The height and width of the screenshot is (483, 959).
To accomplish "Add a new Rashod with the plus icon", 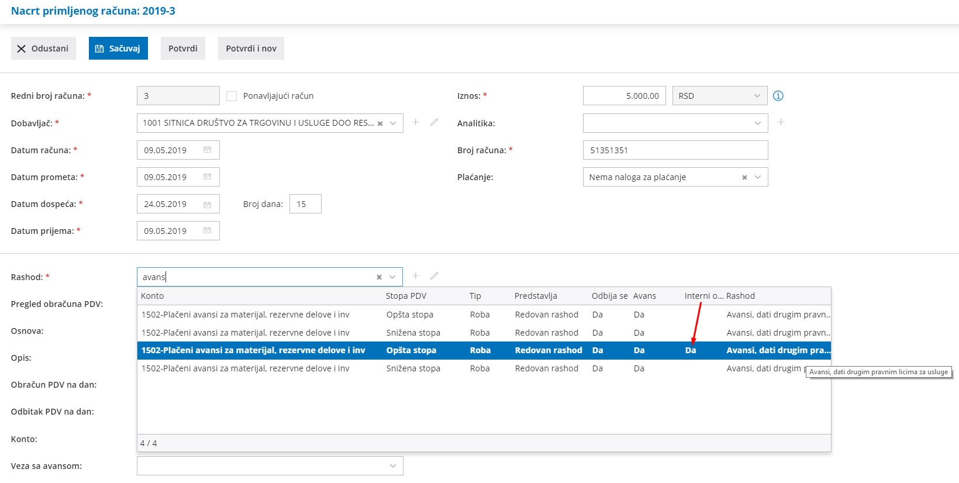I will (x=416, y=276).
